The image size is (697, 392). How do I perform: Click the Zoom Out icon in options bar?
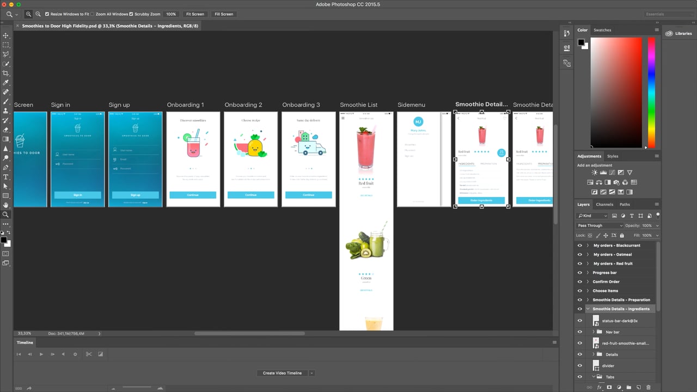pos(38,14)
